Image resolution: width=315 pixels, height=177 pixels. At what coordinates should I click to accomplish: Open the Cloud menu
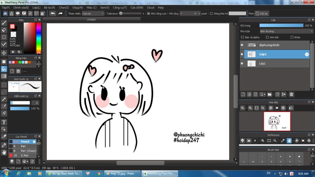coord(150,8)
